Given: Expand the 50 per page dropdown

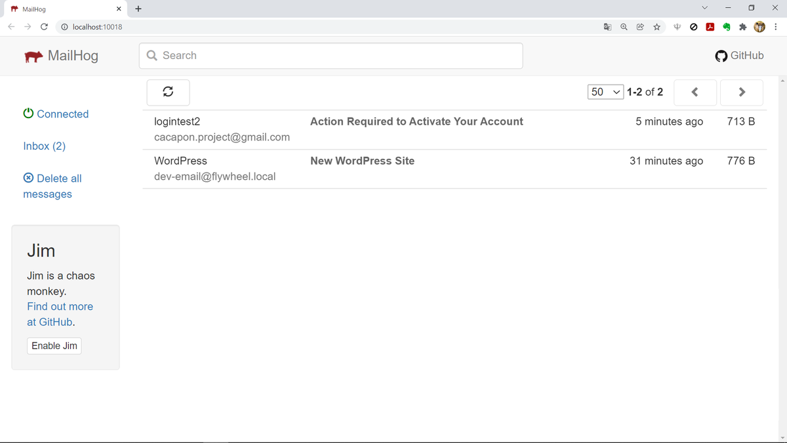Looking at the screenshot, I should [605, 92].
